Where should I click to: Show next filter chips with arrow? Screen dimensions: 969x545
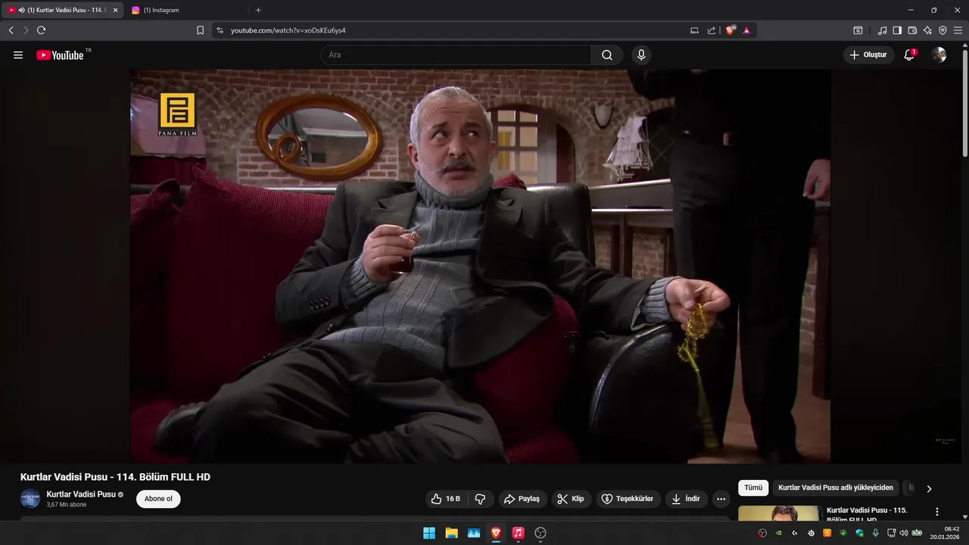point(929,488)
